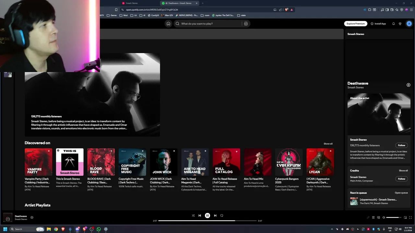
Task: Click the What do you want to play field
Action: tap(211, 24)
